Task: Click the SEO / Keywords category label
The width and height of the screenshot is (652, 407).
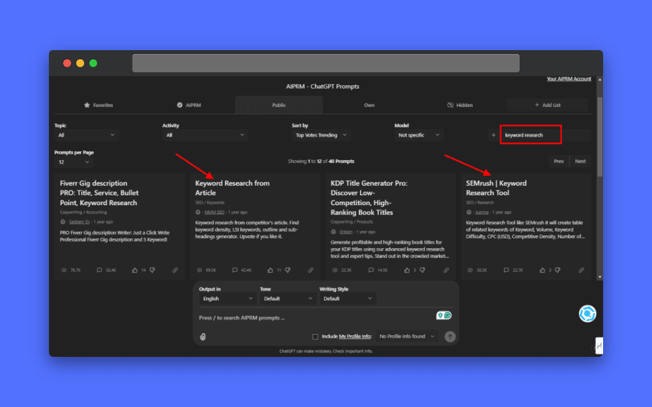Action: pos(209,203)
